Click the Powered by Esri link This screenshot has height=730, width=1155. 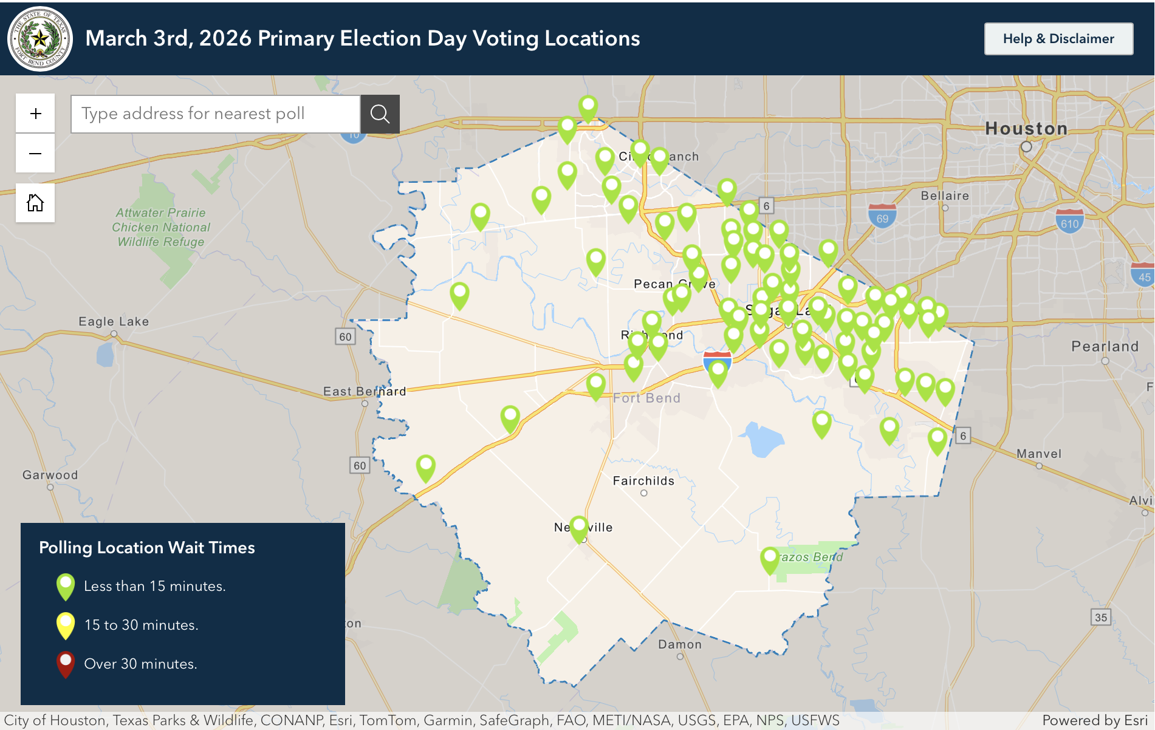[1094, 720]
